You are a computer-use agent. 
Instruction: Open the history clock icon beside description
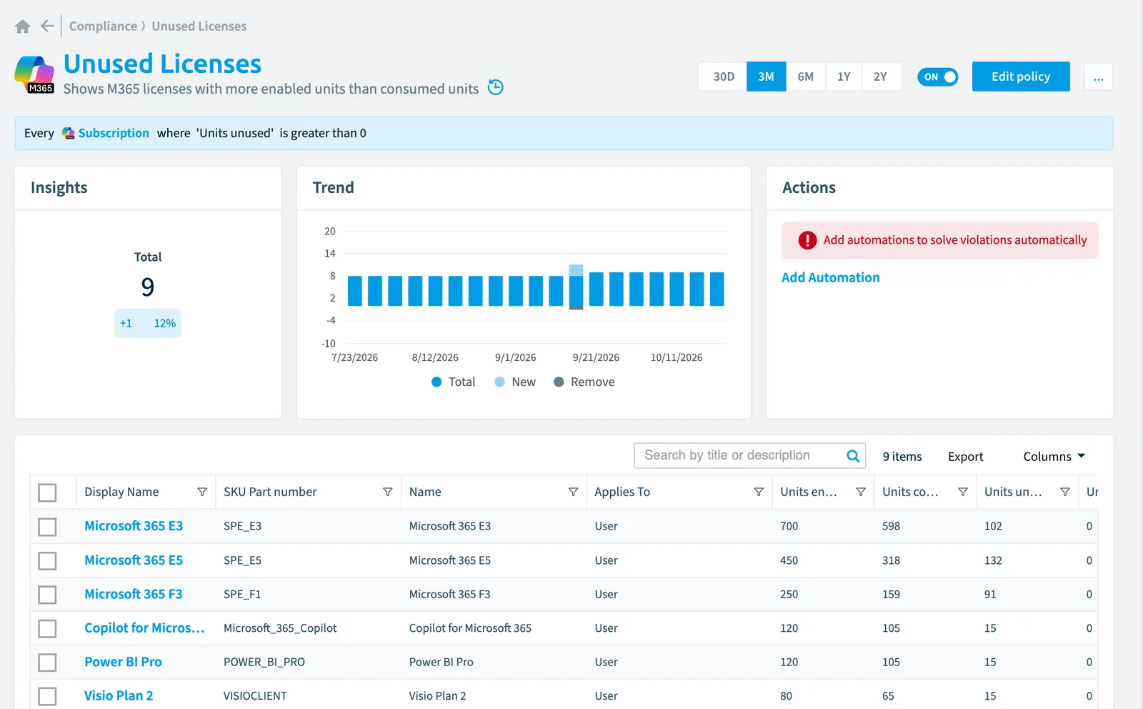(496, 87)
